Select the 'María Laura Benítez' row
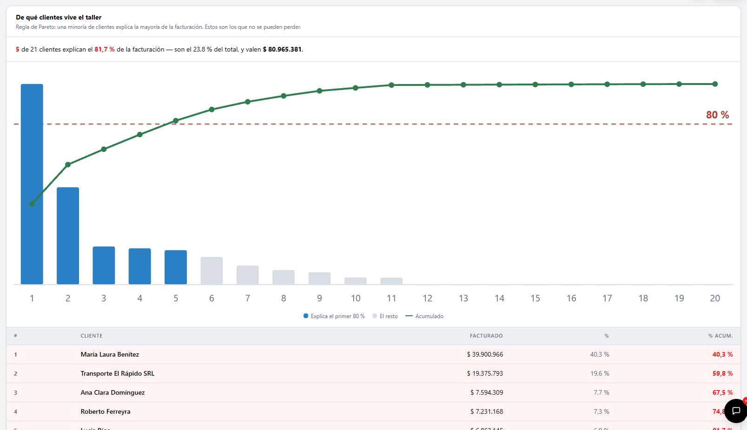This screenshot has width=747, height=430. tap(373, 354)
